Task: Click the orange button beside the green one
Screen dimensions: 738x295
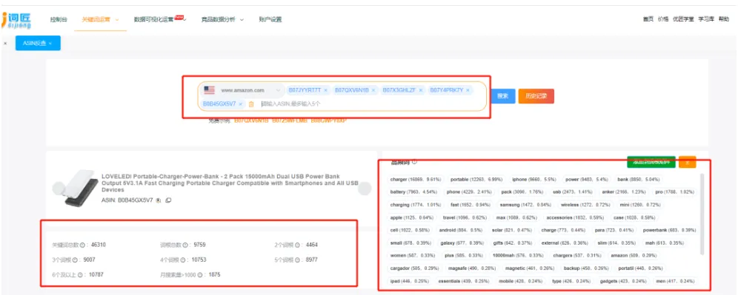Action: (687, 162)
